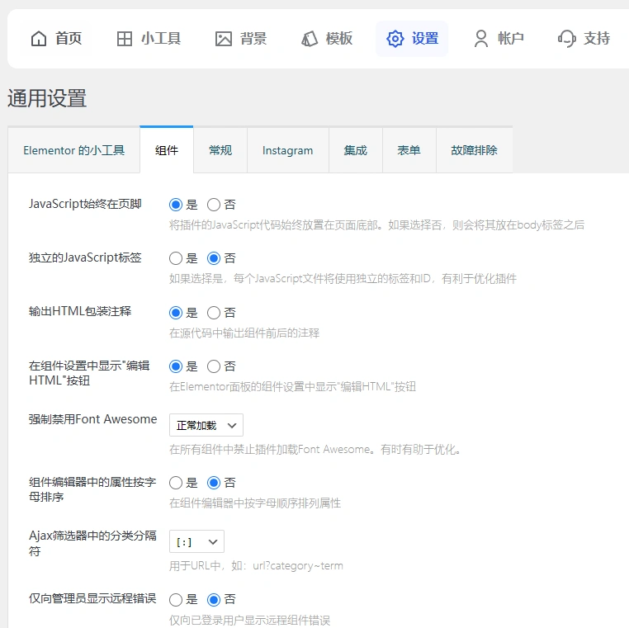Click the grid icon beside 小工具
The image size is (629, 628).
pyautogui.click(x=125, y=39)
